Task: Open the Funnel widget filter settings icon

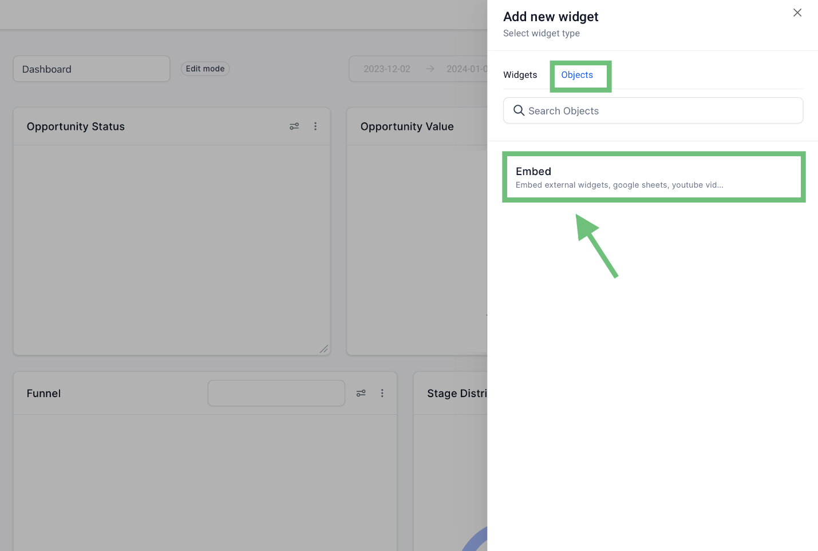Action: click(x=361, y=393)
